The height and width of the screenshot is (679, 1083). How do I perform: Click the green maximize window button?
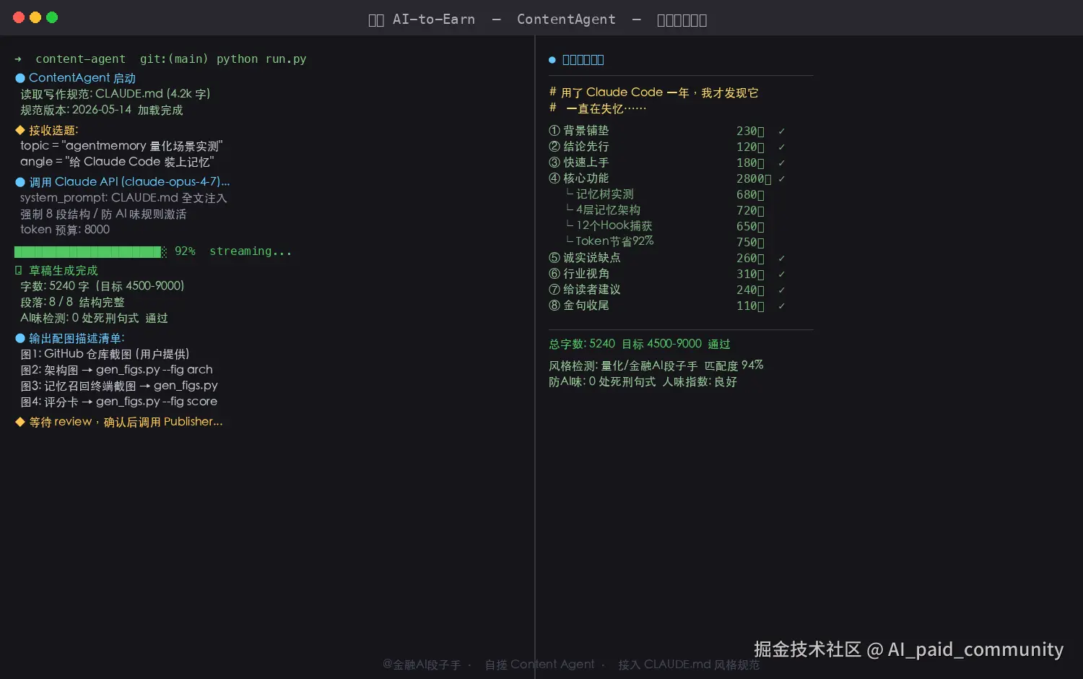[52, 17]
